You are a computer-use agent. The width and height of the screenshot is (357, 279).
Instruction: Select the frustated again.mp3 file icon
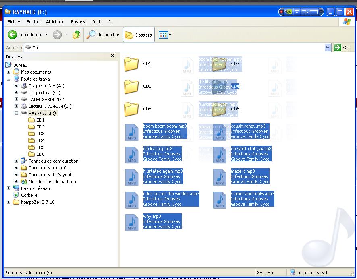click(132, 177)
